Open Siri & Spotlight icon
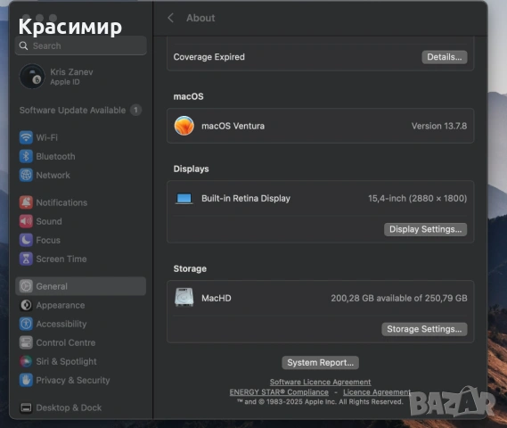This screenshot has height=428, width=507. pyautogui.click(x=26, y=361)
